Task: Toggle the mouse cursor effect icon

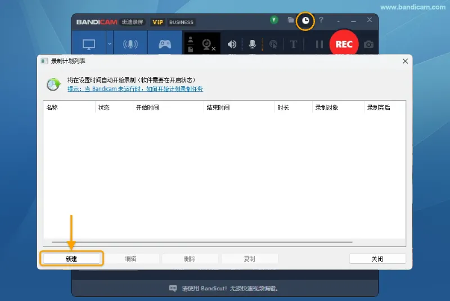Action: (273, 44)
